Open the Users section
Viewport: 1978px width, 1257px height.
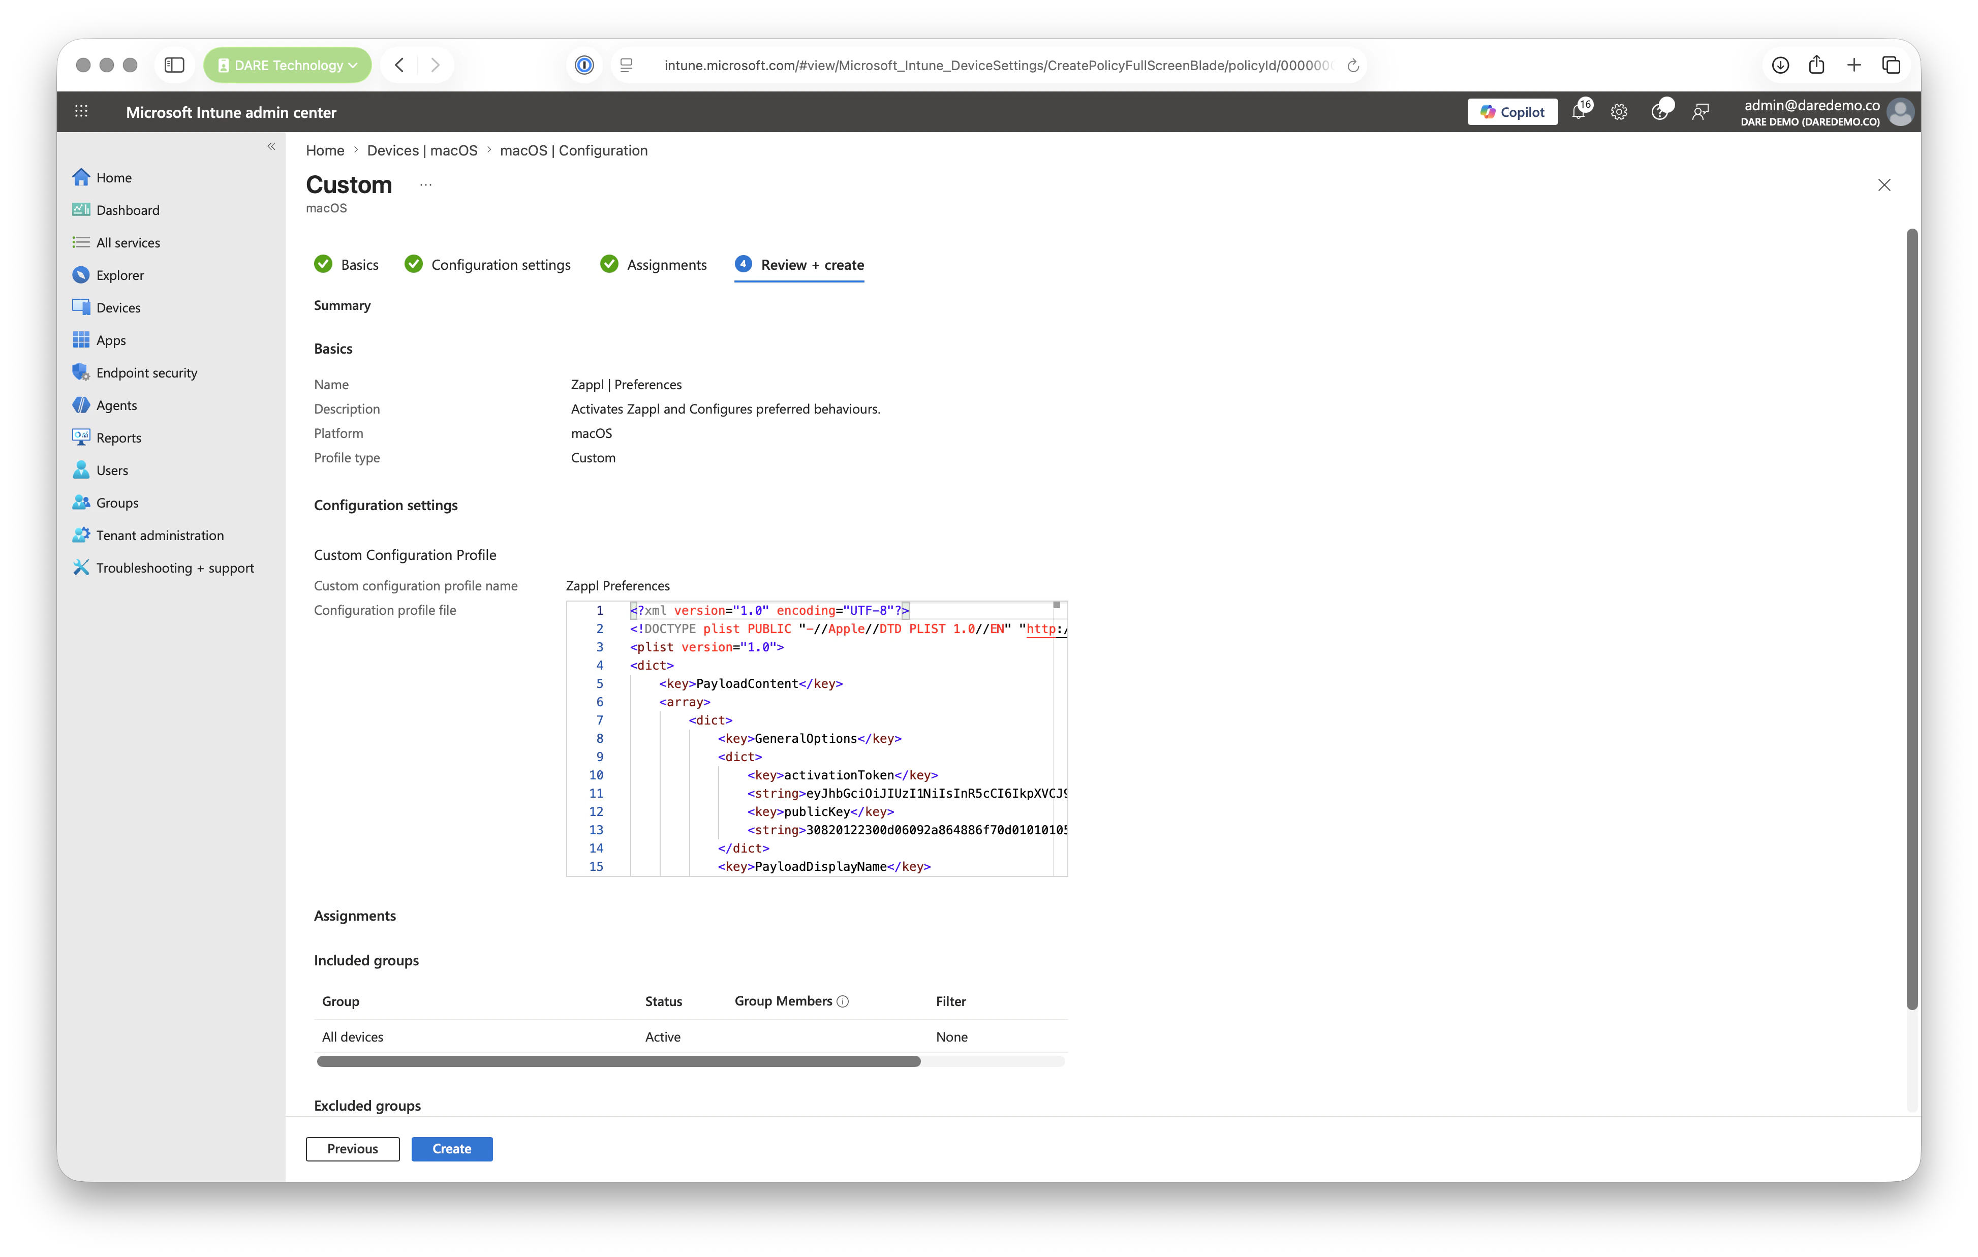112,469
